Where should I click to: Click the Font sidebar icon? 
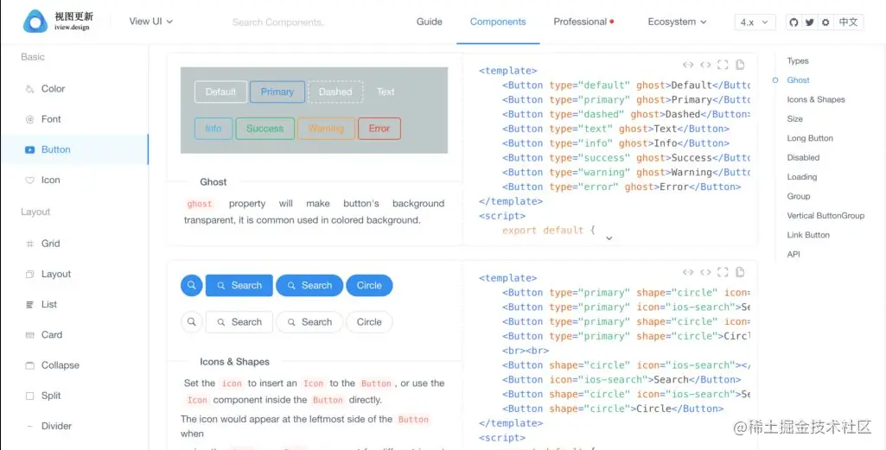tap(30, 119)
